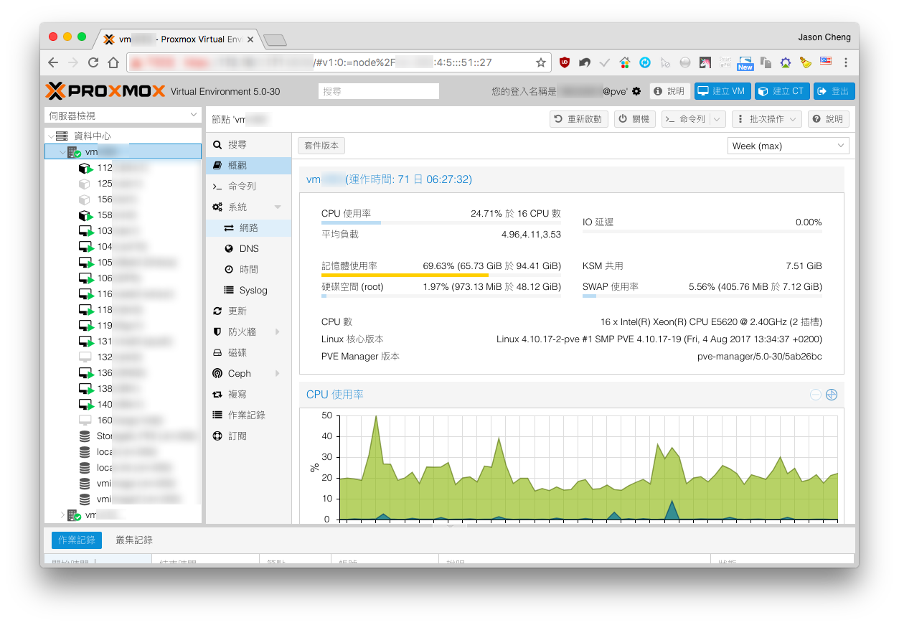Open a new browser tab
Image resolution: width=899 pixels, height=625 pixels.
[275, 39]
